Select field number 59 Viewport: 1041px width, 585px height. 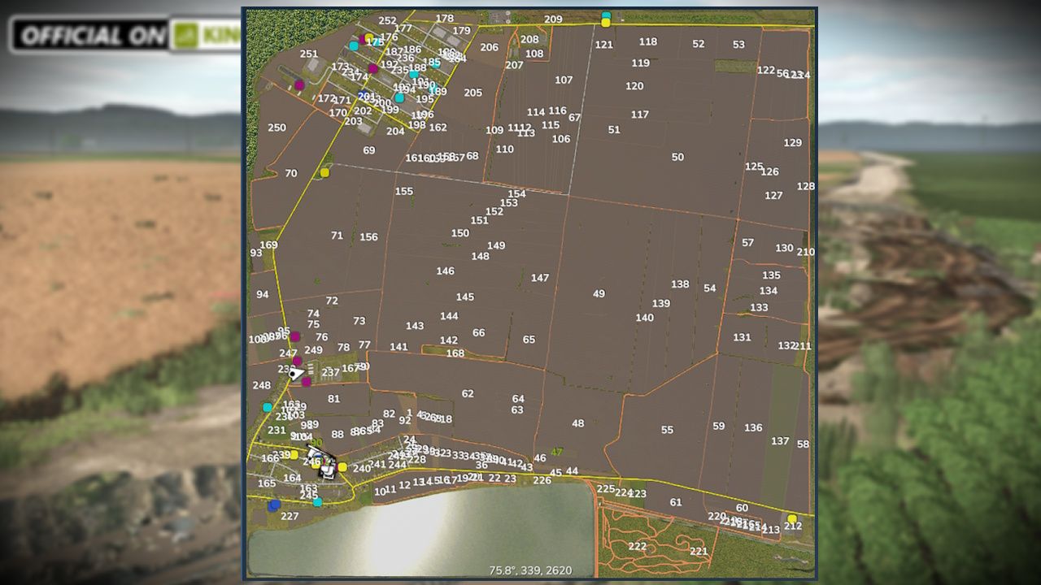pos(718,427)
